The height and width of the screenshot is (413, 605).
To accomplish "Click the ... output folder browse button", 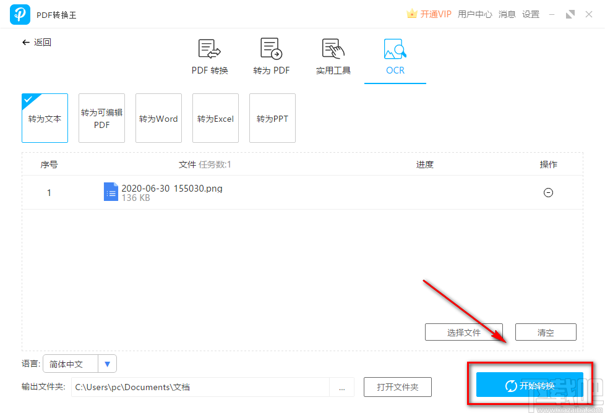I will coord(341,387).
